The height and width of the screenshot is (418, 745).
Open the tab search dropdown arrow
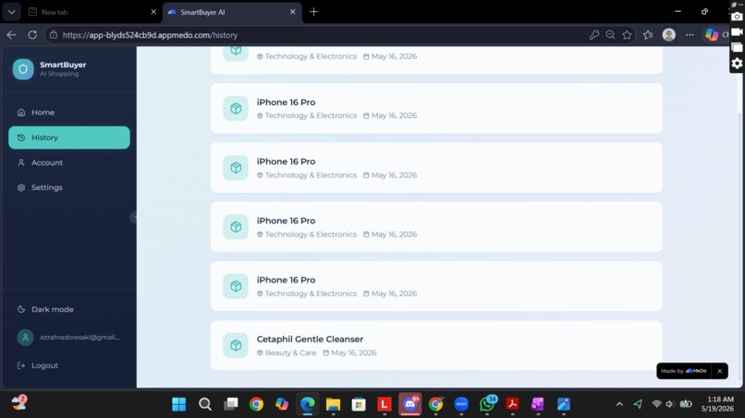(x=11, y=12)
